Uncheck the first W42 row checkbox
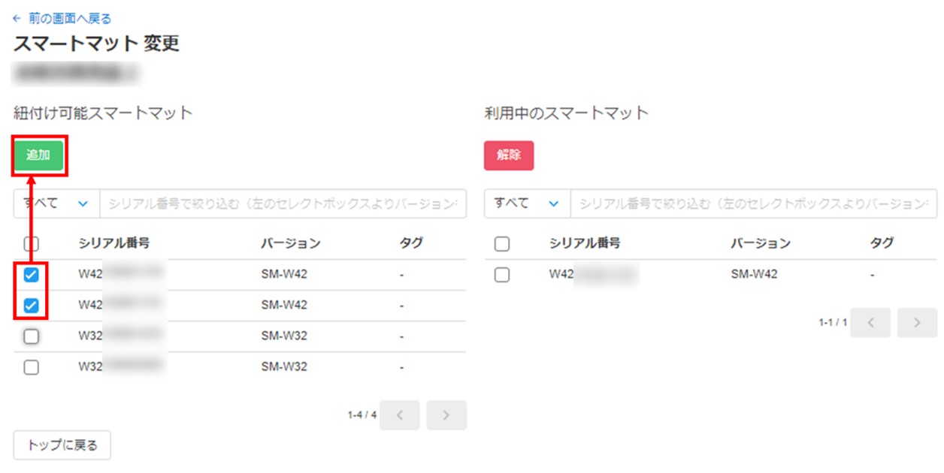The width and height of the screenshot is (944, 473). [x=32, y=275]
